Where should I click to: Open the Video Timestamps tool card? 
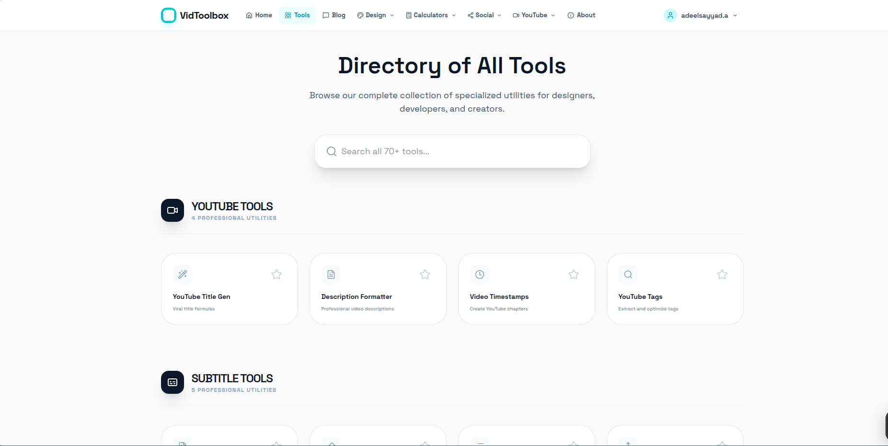click(x=526, y=289)
